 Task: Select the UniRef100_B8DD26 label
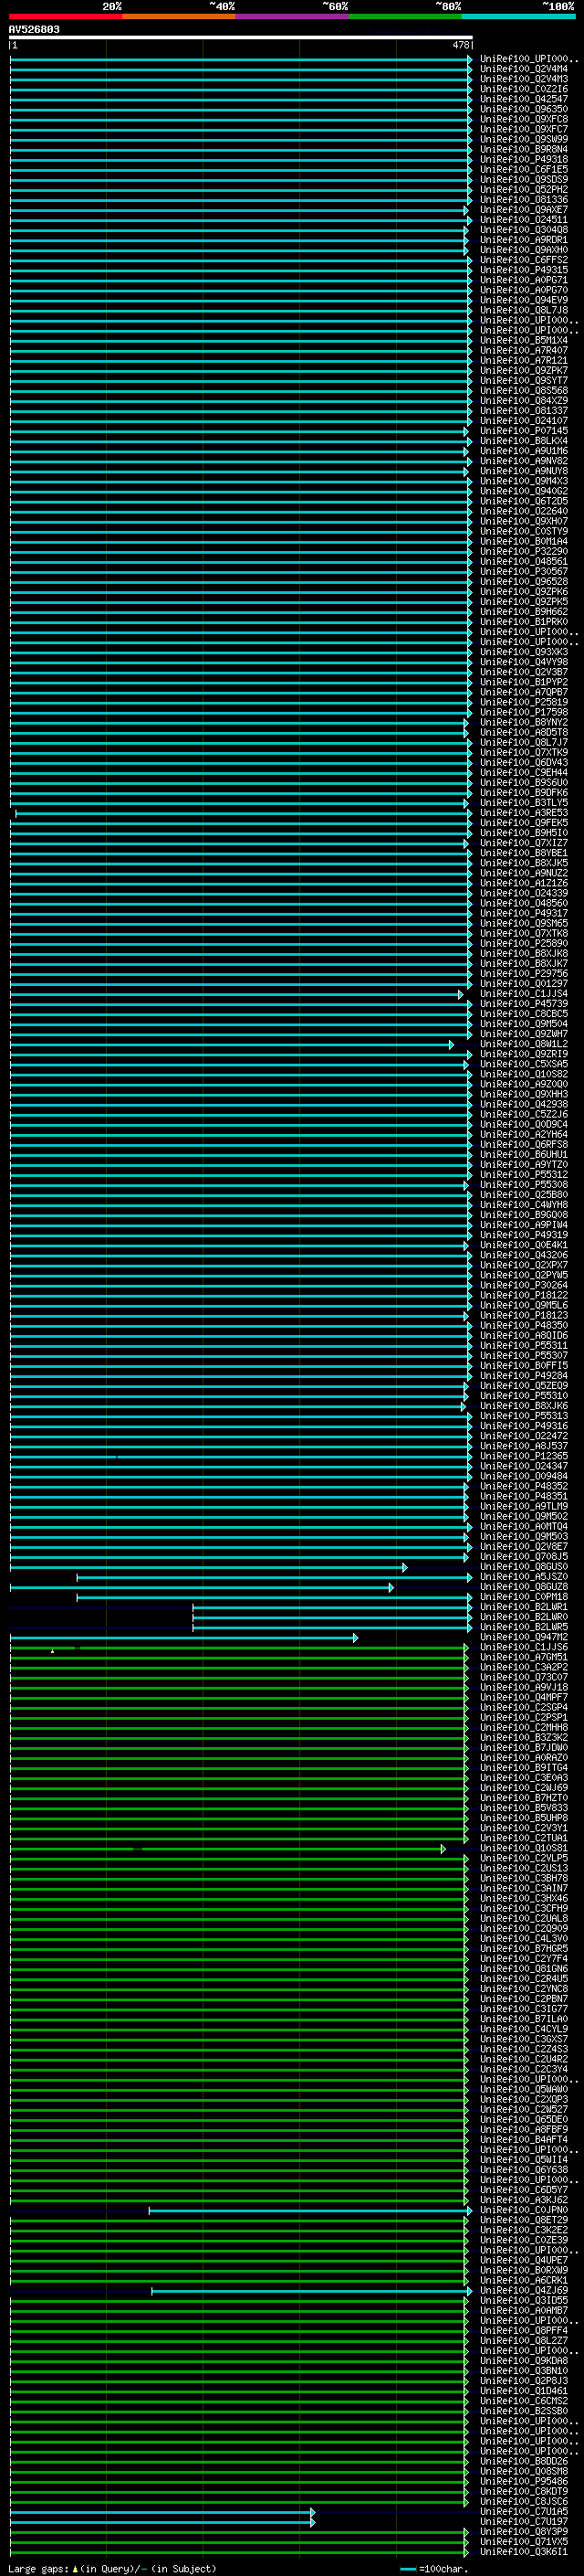coord(523,2461)
